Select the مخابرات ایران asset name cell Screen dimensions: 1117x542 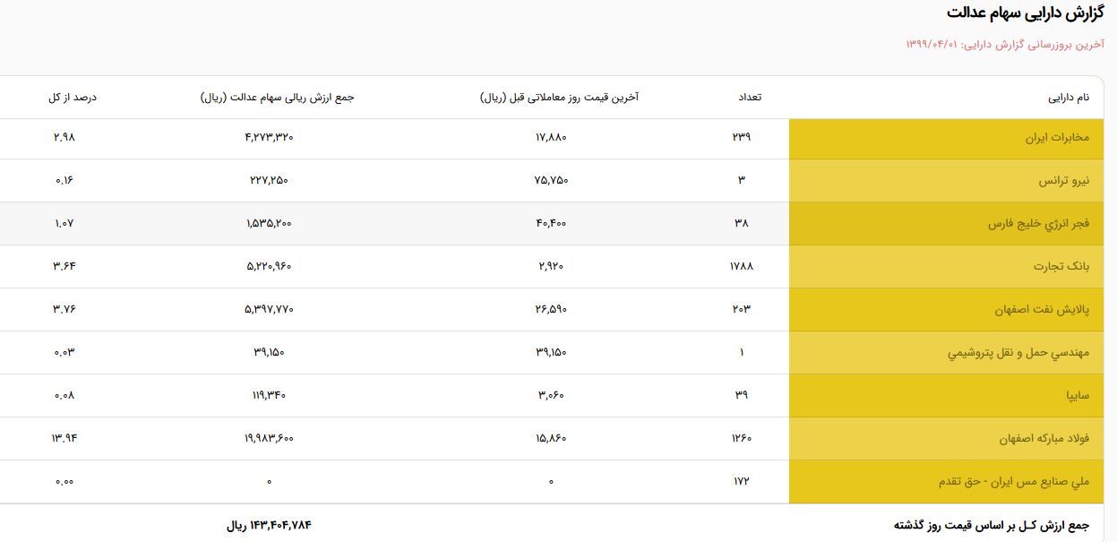(946, 138)
